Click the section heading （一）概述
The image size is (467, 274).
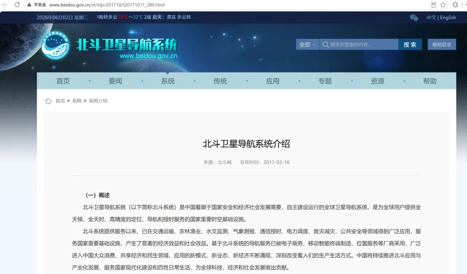coord(98,195)
